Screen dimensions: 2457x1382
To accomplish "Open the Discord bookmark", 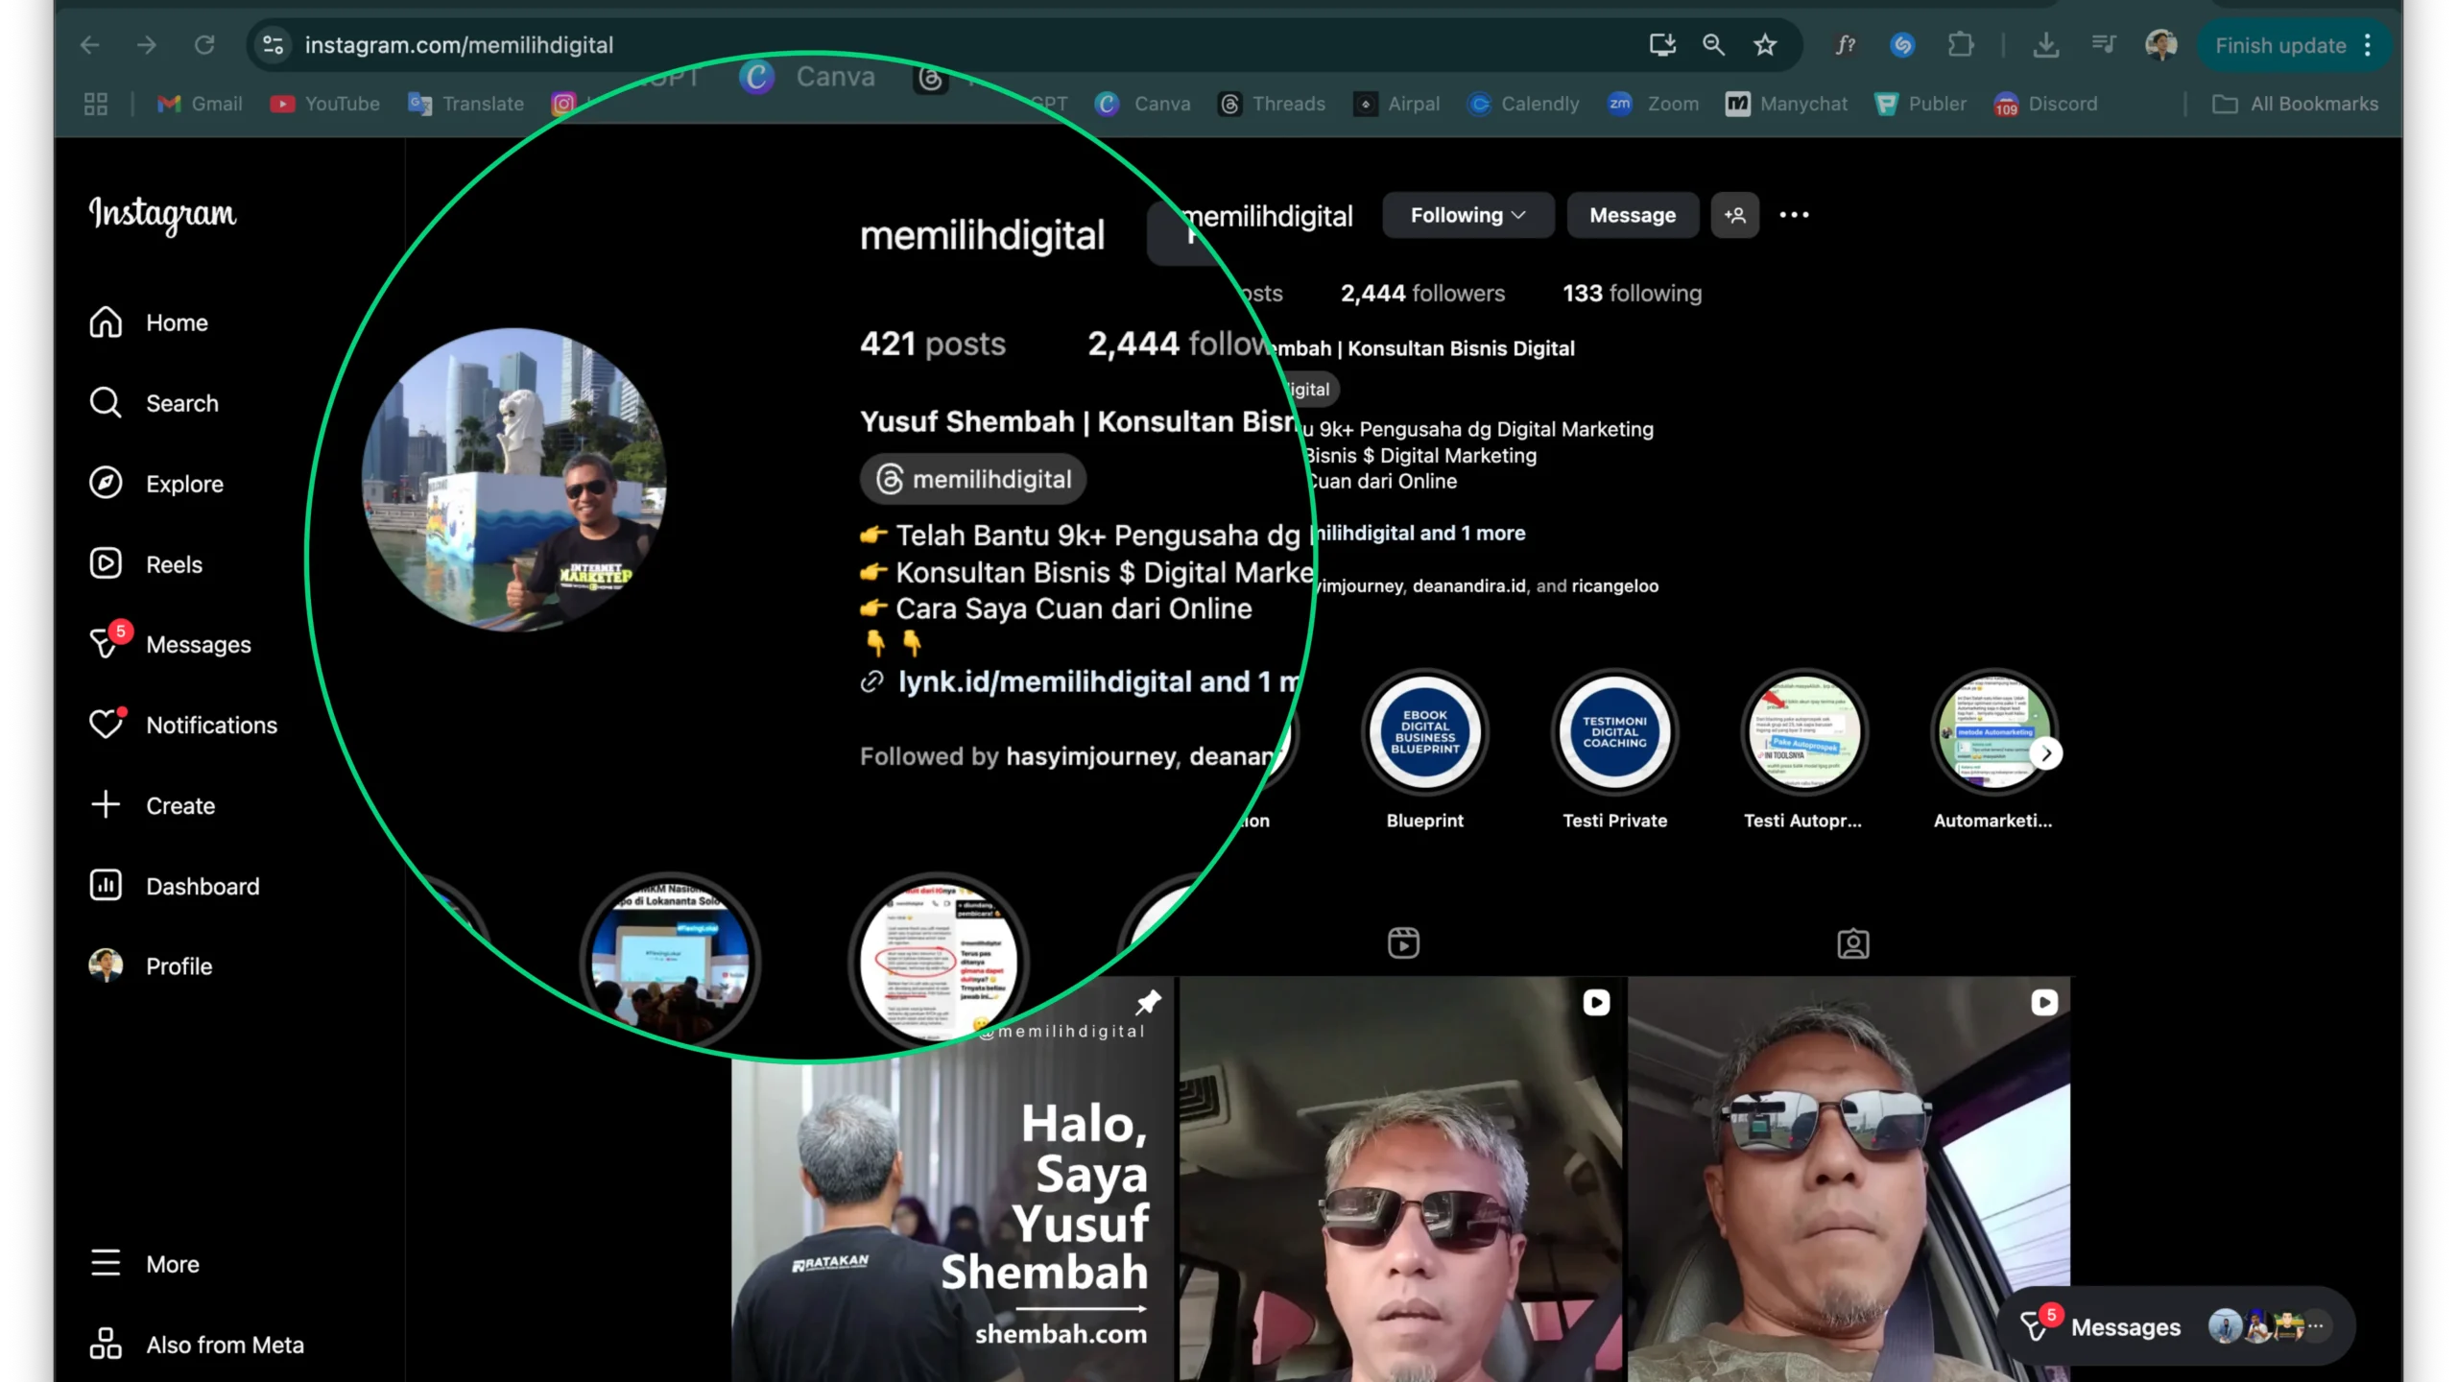I will click(2045, 104).
